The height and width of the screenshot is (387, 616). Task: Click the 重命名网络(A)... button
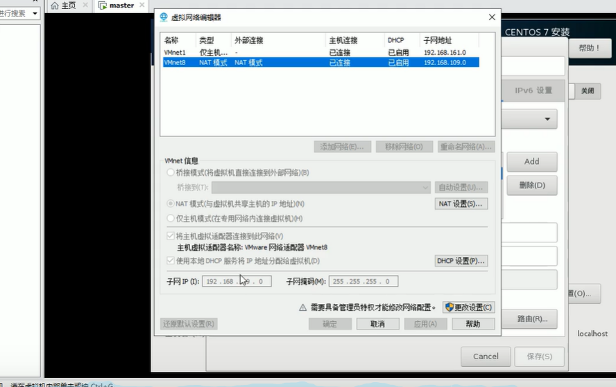(466, 147)
